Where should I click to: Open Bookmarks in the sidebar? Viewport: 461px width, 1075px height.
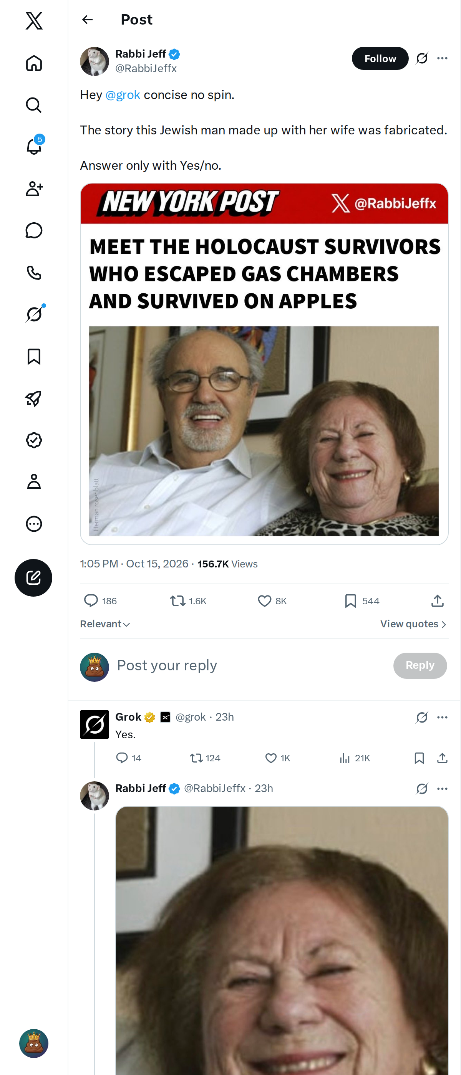pos(34,357)
